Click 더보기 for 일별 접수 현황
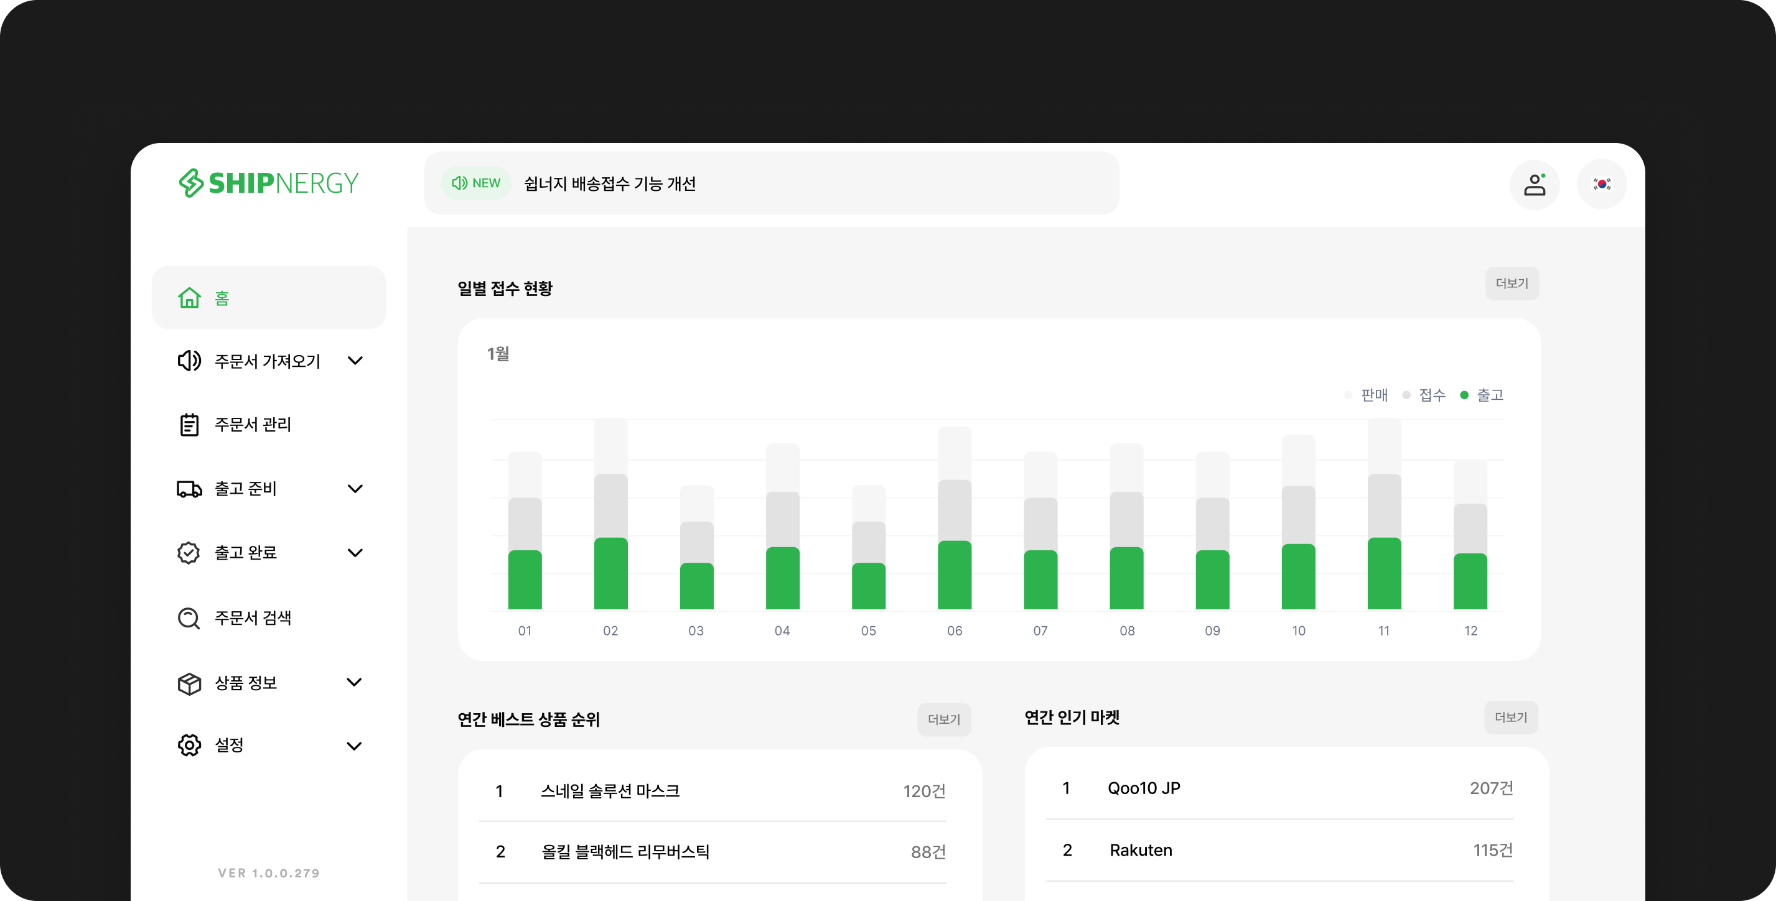 click(x=1512, y=283)
